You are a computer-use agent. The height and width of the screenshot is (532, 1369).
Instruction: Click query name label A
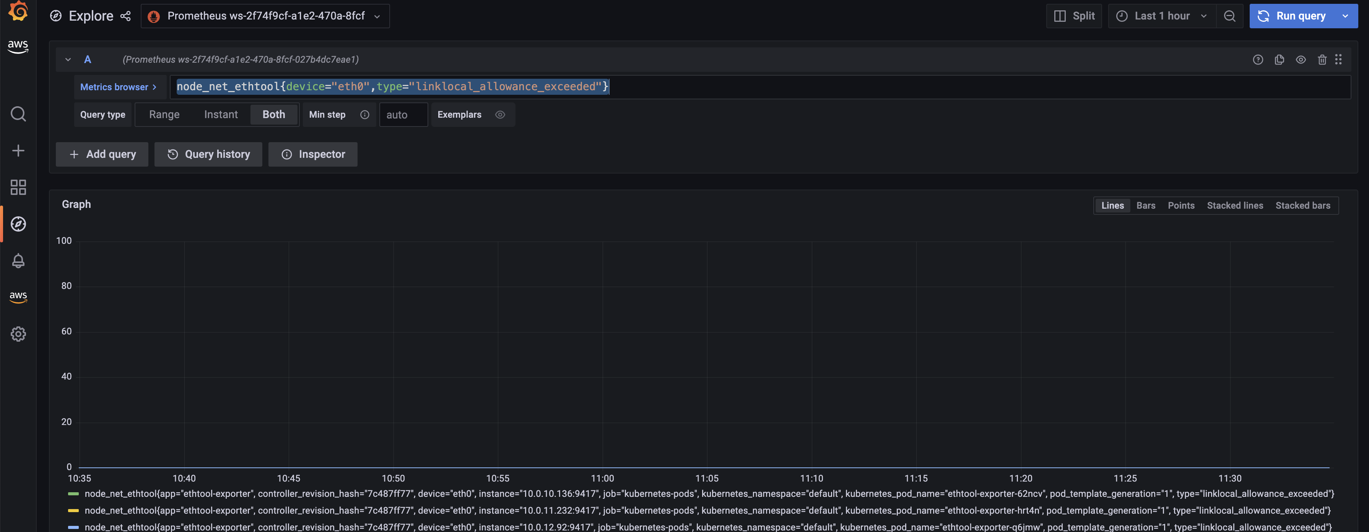point(88,60)
